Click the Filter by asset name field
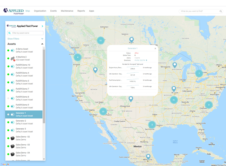Image resolution: width=226 pixels, height=166 pixels. pyautogui.click(x=25, y=33)
